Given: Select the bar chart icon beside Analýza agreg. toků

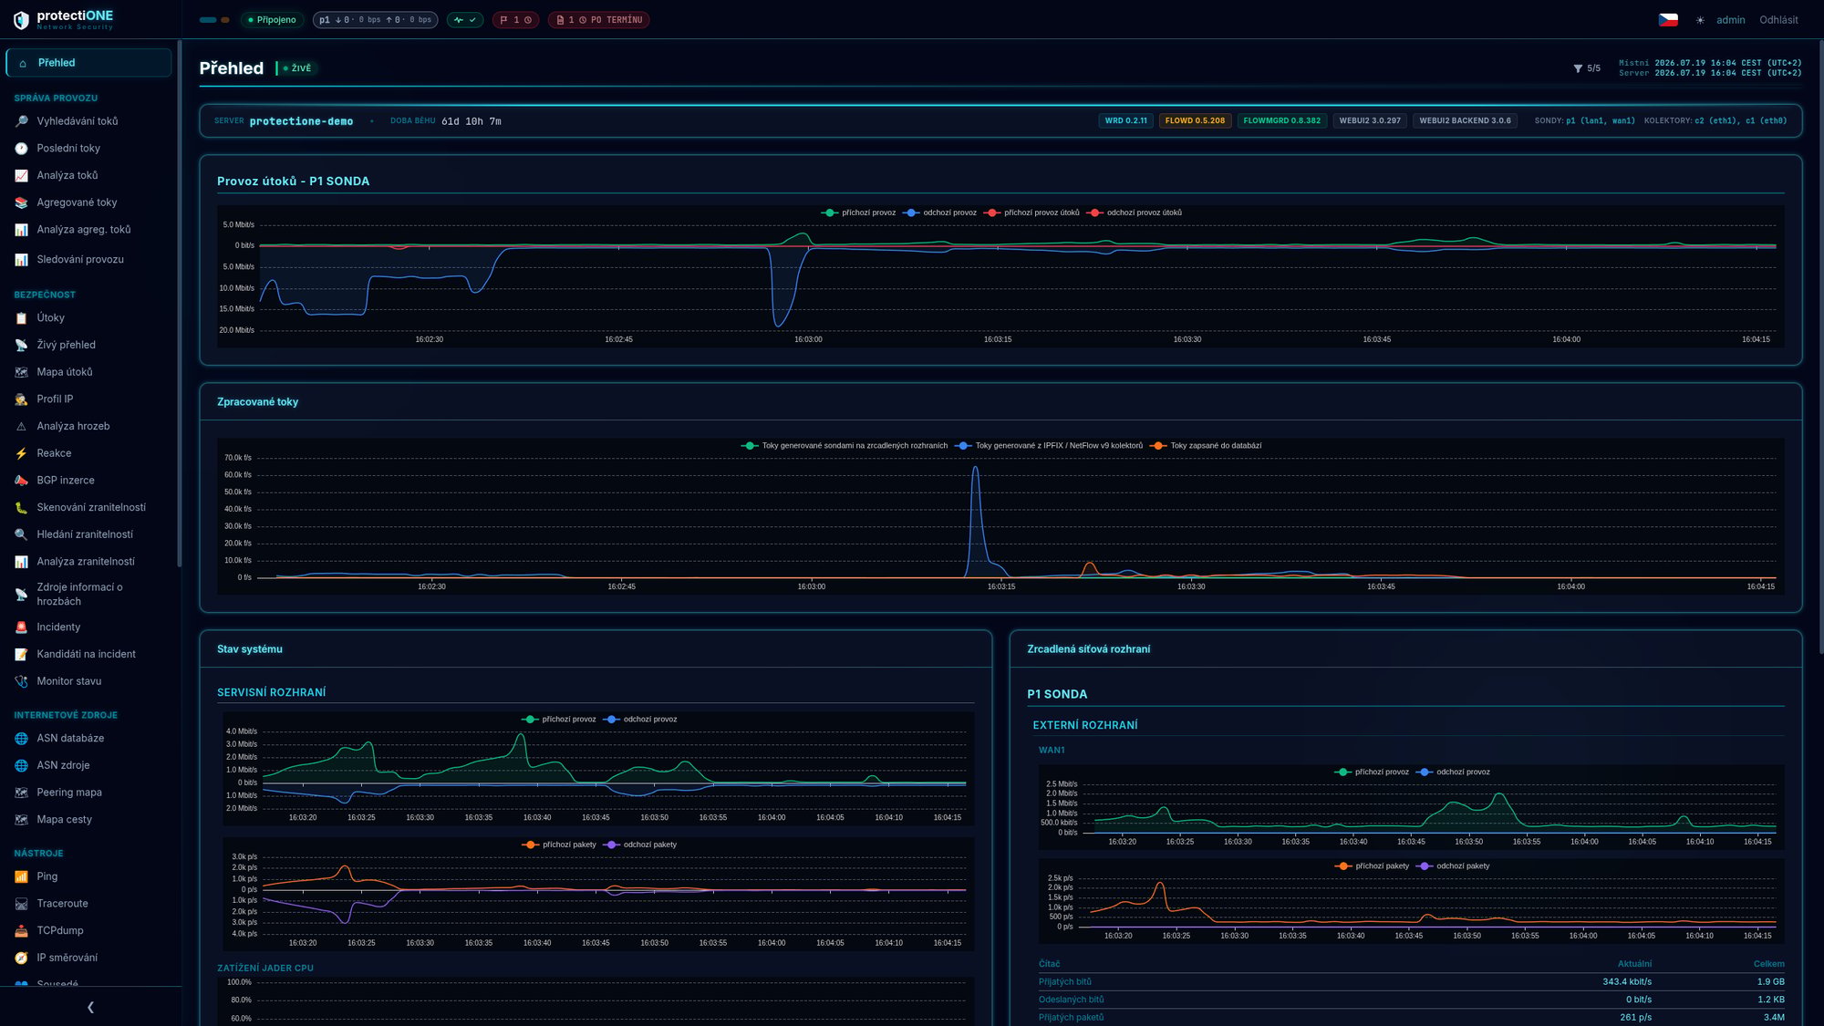Looking at the screenshot, I should click(x=21, y=230).
